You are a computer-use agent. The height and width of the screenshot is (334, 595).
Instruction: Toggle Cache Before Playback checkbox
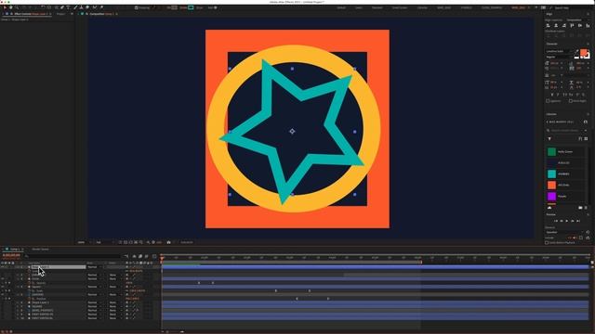tap(547, 242)
